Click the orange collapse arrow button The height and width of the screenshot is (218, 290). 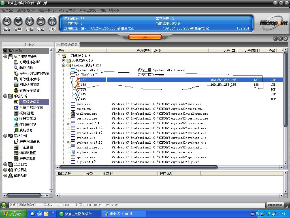click(145, 37)
